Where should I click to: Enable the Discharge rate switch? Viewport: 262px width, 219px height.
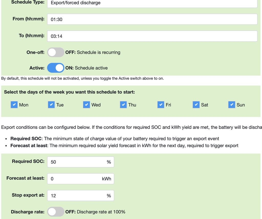56,212
